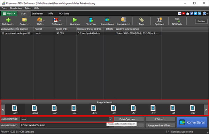Click the Effekte button
Viewport: 209px width, 134px height.
pyautogui.click(x=160, y=119)
